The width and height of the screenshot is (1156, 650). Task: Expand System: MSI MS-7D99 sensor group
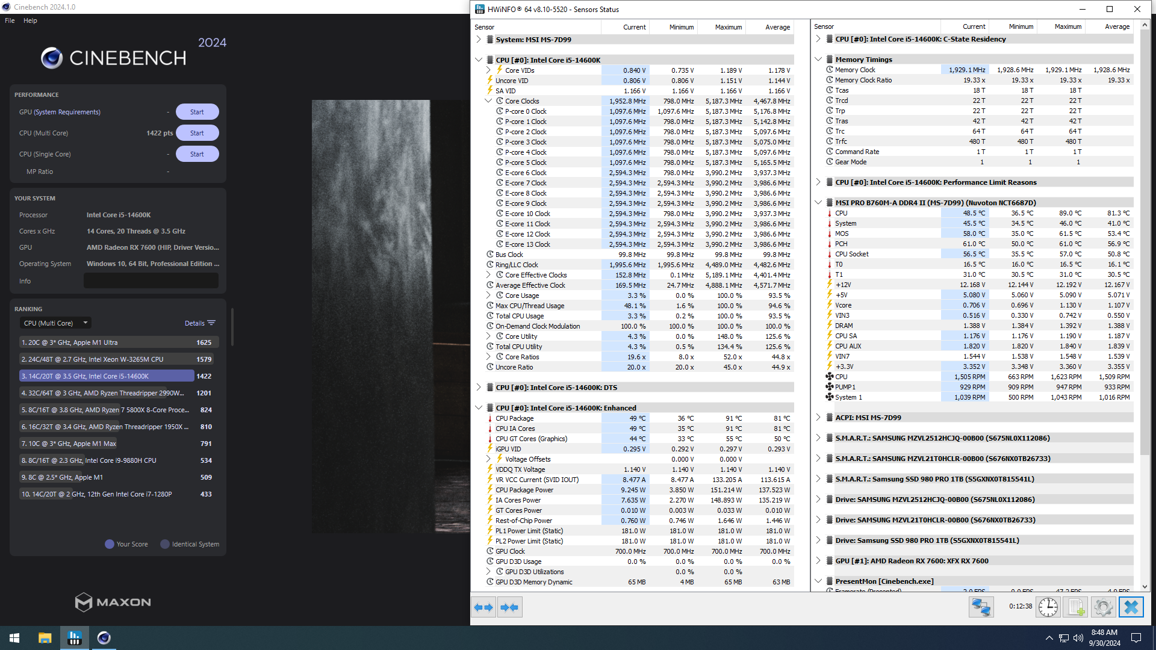pos(479,40)
